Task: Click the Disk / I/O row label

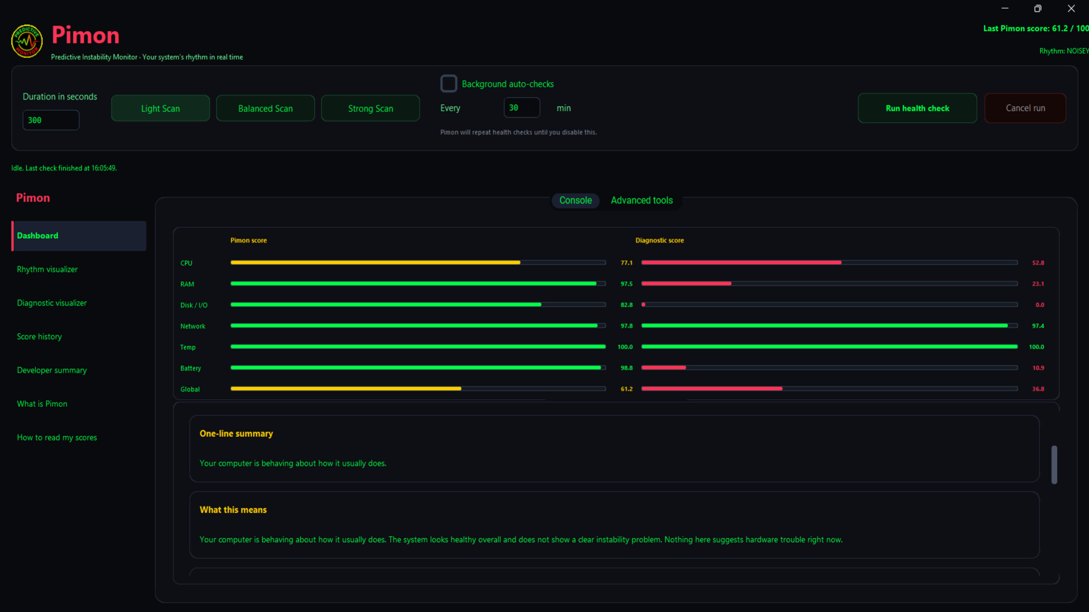Action: tap(194, 305)
